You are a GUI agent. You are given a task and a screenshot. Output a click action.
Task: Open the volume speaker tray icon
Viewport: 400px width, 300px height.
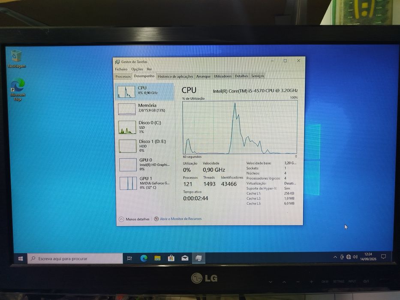coord(355,257)
